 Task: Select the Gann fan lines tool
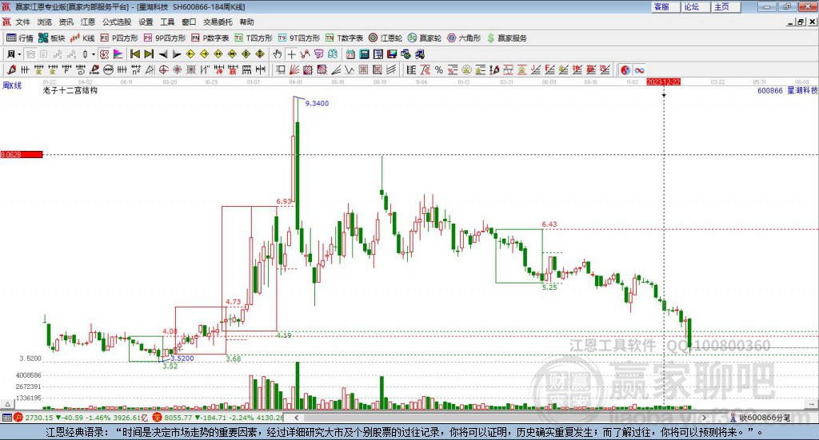tap(294, 69)
